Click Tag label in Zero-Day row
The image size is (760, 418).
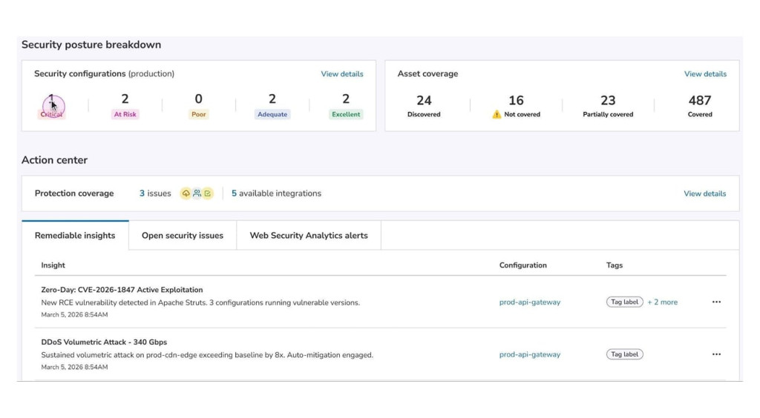[x=625, y=302]
